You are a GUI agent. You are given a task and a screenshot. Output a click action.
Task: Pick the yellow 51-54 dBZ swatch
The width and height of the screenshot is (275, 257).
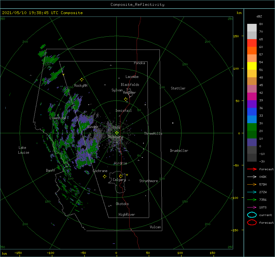pos(252,66)
